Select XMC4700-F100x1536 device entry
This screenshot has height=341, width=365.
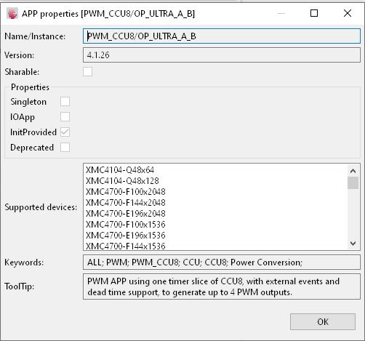point(126,225)
